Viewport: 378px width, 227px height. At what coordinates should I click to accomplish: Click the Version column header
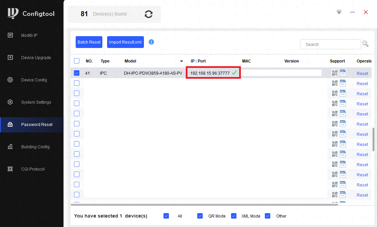click(x=292, y=61)
